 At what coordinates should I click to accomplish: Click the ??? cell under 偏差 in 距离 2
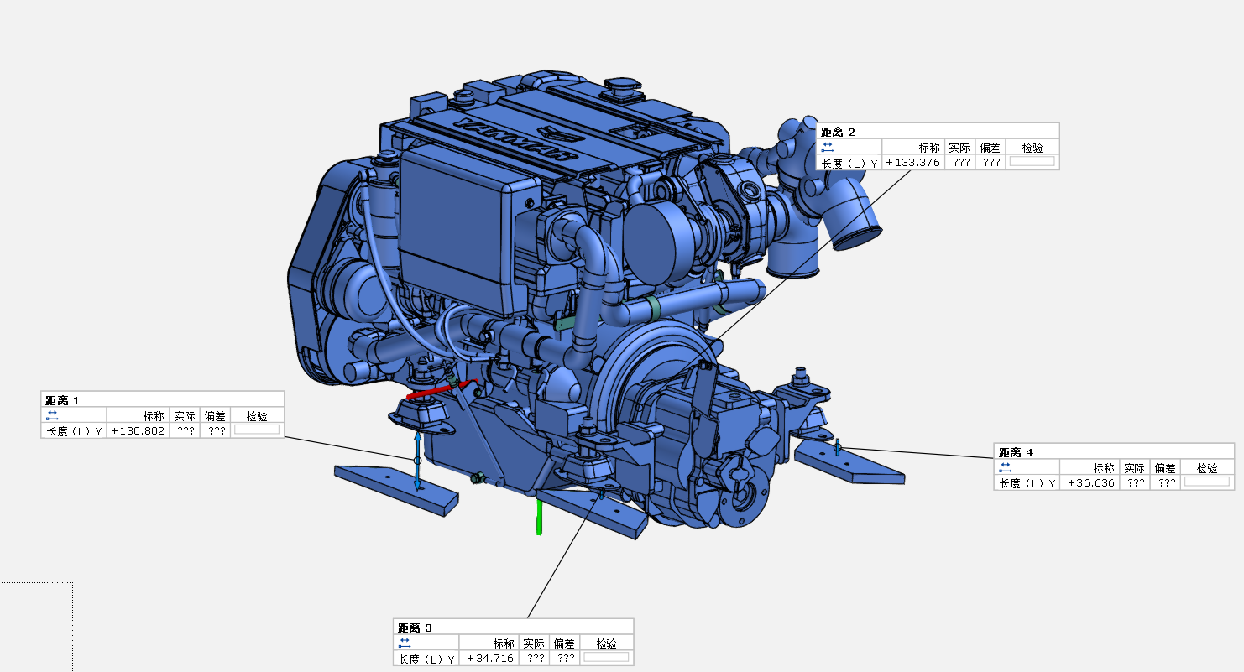tap(991, 163)
